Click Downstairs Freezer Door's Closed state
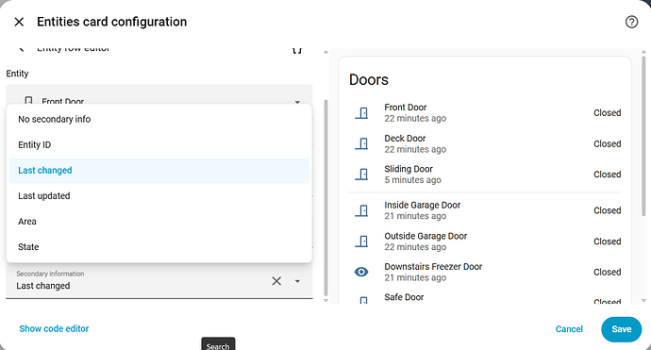 click(x=607, y=272)
